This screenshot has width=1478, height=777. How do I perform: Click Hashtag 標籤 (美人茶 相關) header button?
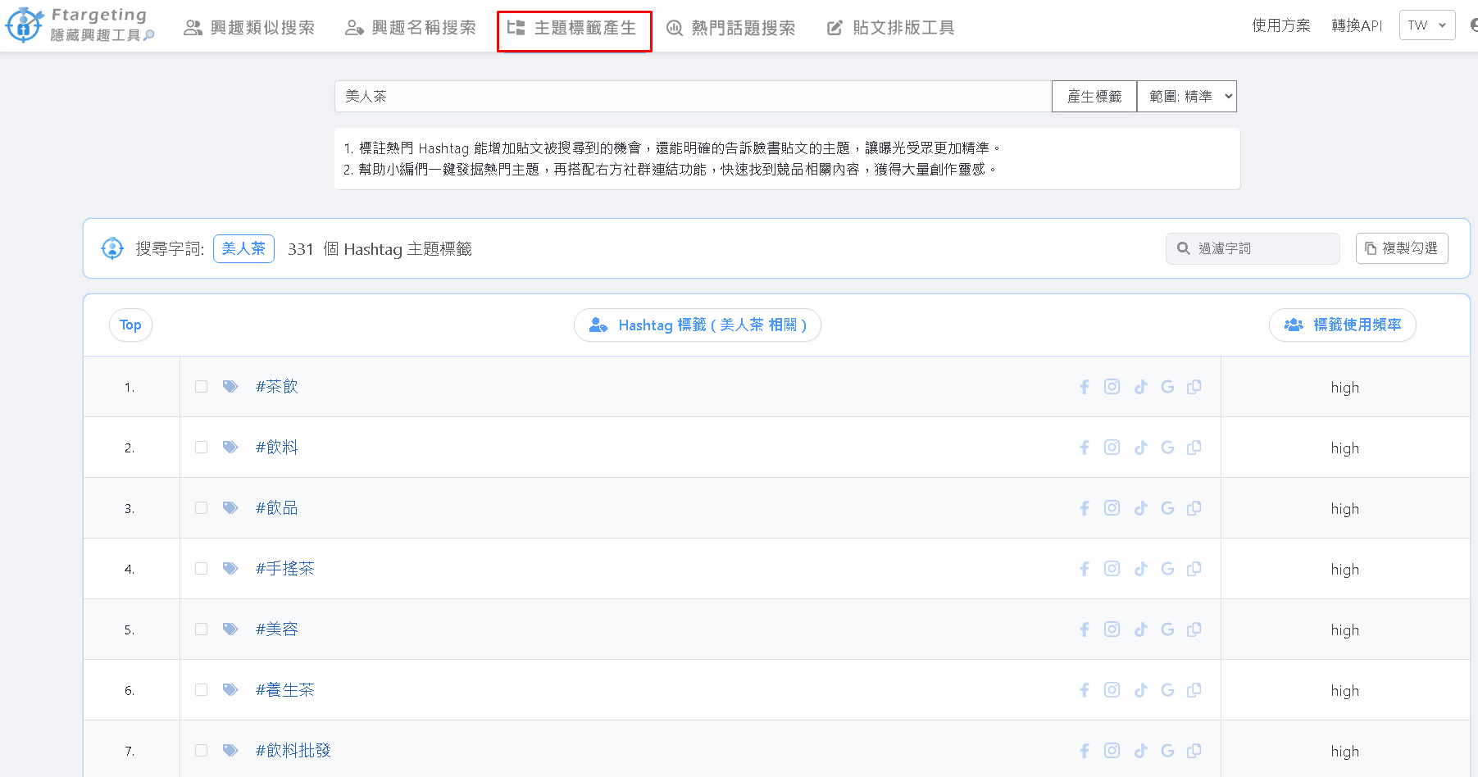click(698, 325)
